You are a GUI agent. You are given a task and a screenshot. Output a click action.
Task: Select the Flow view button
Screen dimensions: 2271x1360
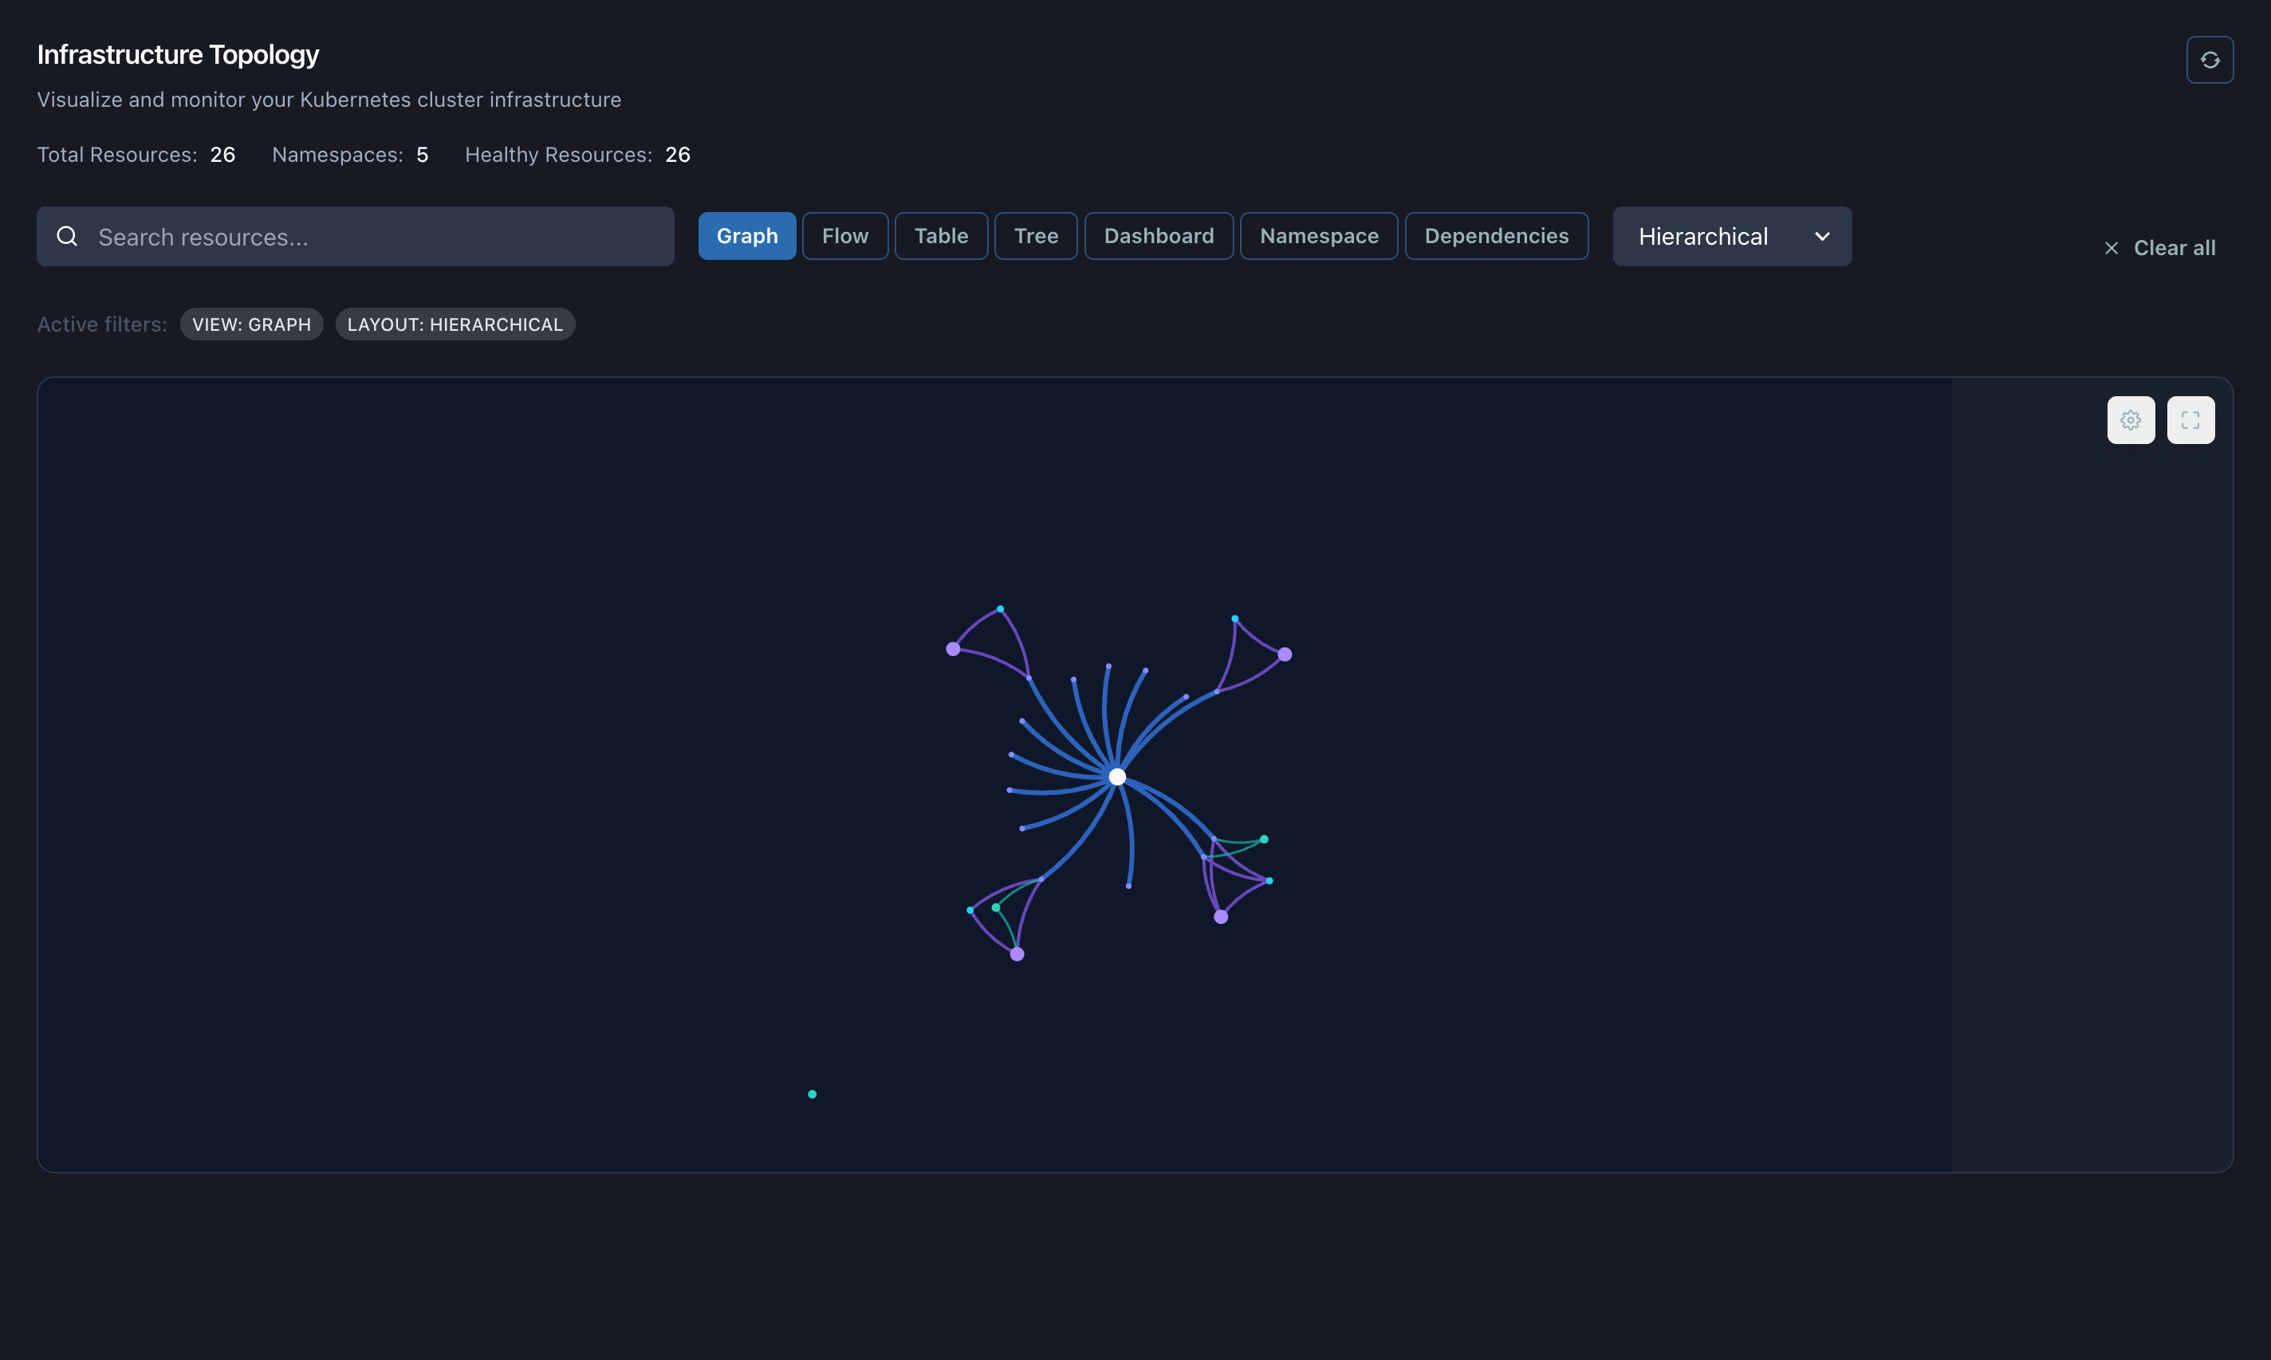pos(844,235)
